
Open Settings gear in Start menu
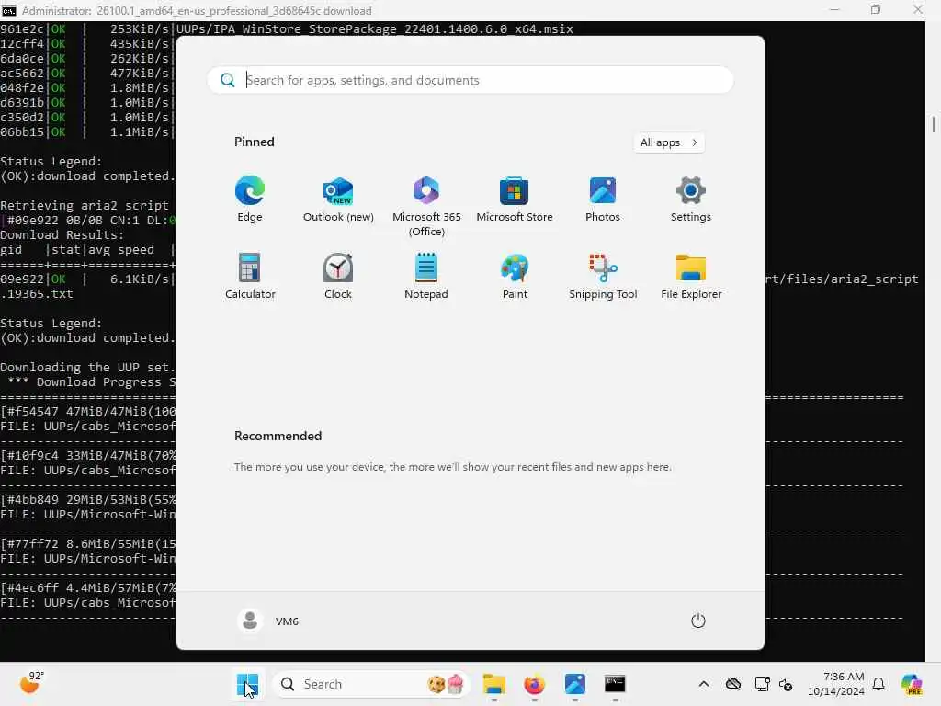(691, 200)
